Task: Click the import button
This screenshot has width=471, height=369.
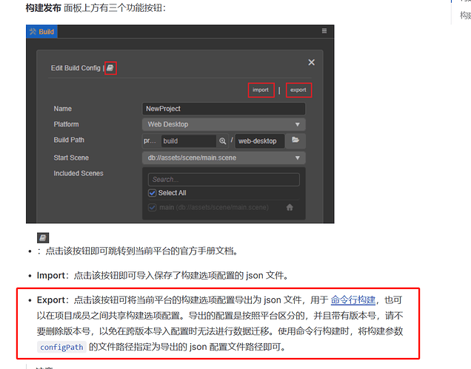Action: pyautogui.click(x=261, y=90)
